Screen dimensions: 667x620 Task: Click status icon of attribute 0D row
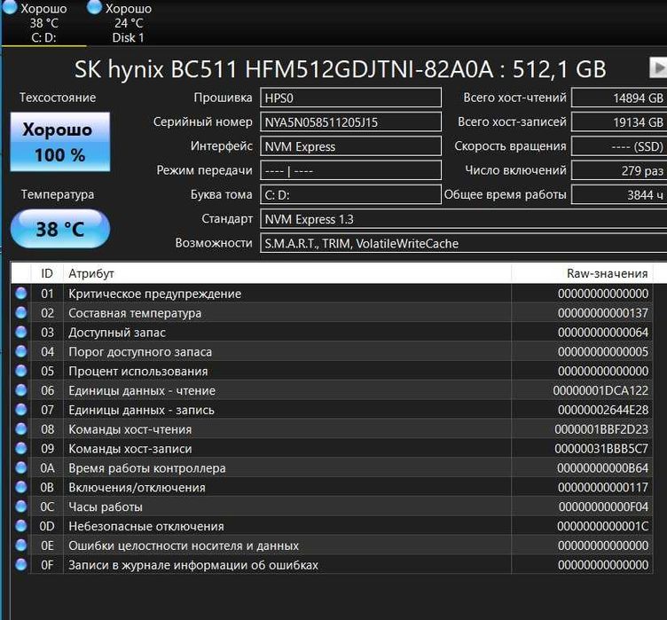[21, 525]
